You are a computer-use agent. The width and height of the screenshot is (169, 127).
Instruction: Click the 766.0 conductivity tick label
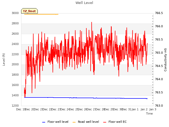(x=159, y=26)
